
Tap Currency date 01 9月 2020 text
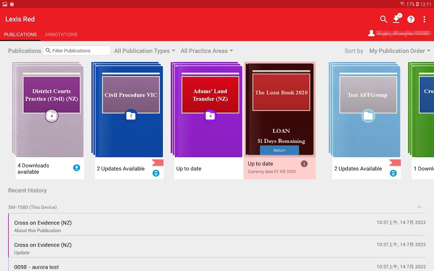[x=272, y=172]
